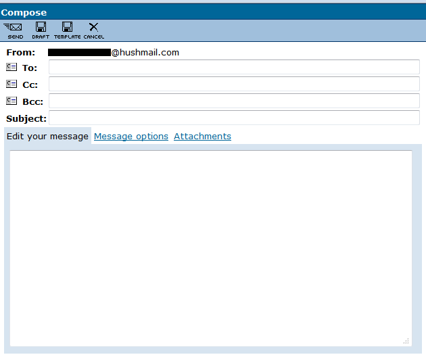Viewport: 426px width, 359px height.
Task: Click inside the Bcc recipient field
Action: (234, 101)
